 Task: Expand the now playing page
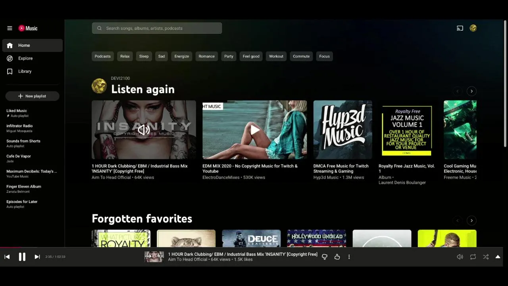click(x=498, y=257)
